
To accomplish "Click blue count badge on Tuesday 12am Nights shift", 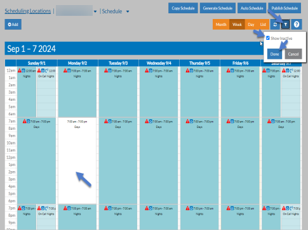I will (110, 70).
